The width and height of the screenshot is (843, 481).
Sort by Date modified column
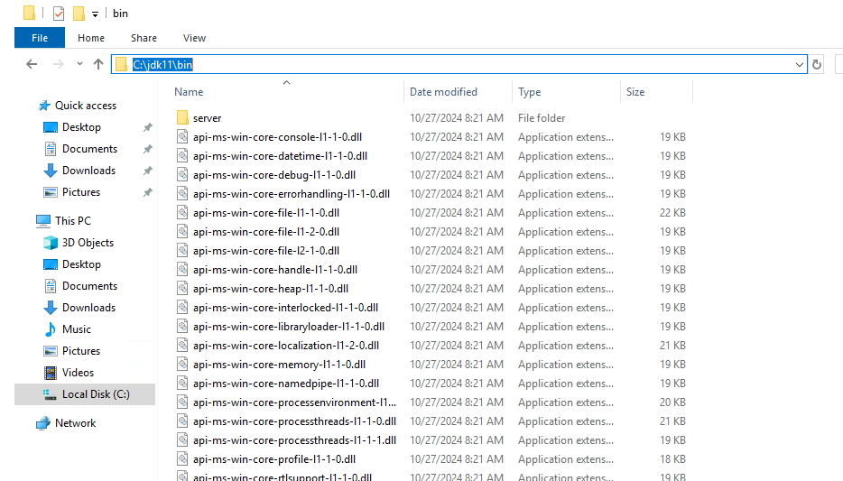[443, 92]
